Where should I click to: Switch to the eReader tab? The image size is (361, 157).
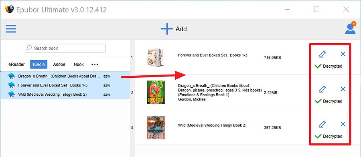pos(16,64)
